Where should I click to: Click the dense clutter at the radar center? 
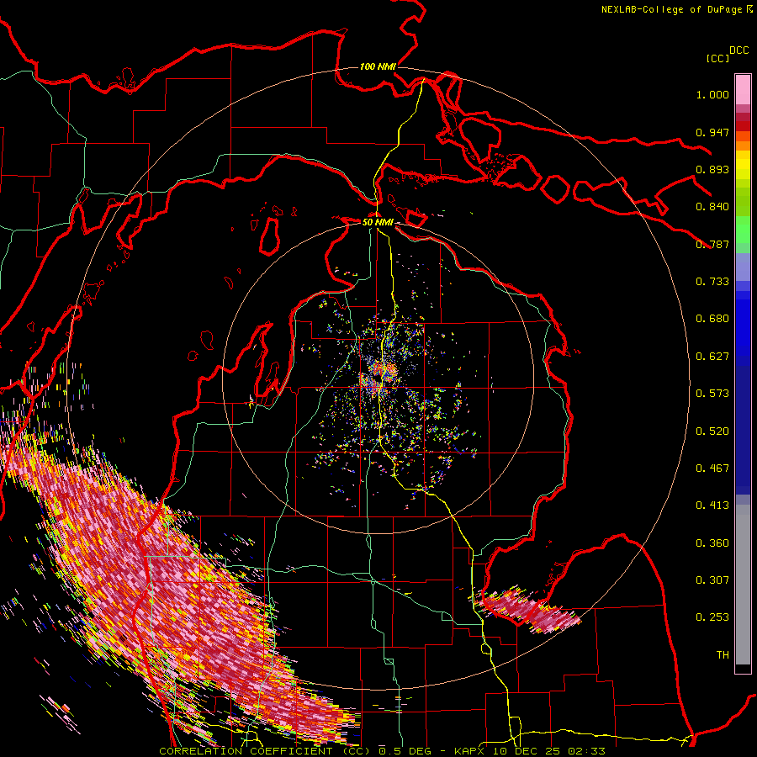click(x=378, y=376)
